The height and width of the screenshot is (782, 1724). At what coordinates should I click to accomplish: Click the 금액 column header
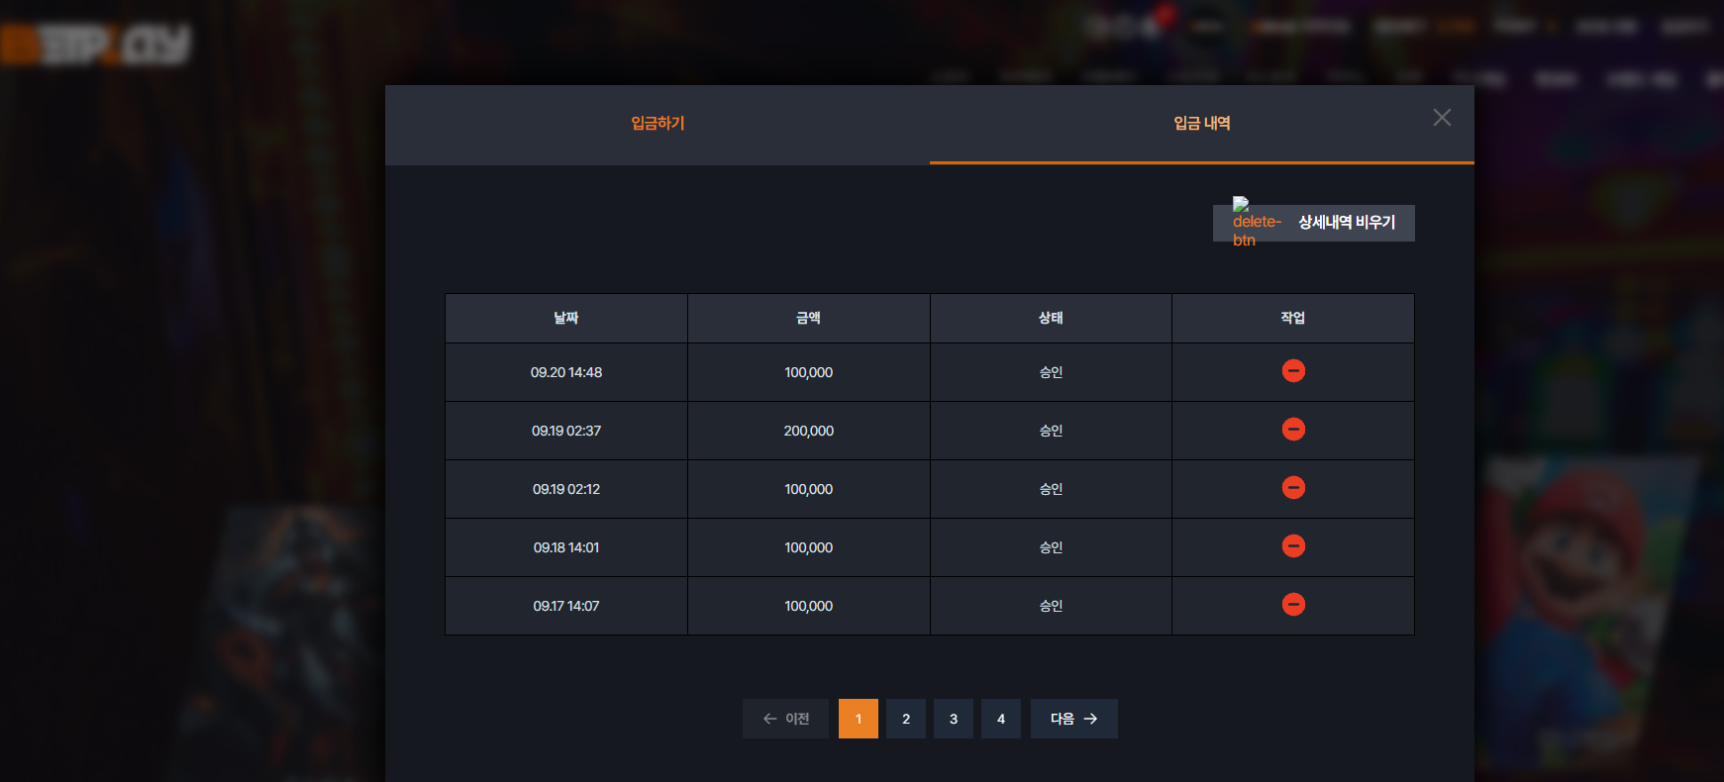point(809,319)
